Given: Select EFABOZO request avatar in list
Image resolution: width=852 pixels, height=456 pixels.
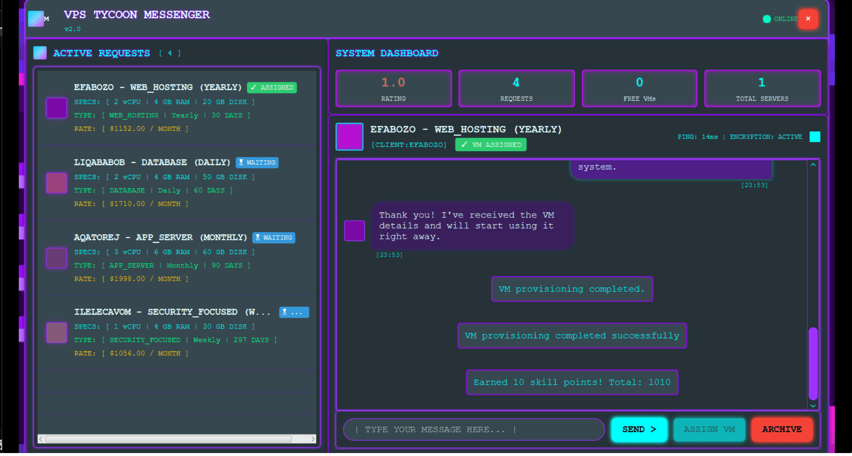Looking at the screenshot, I should click(x=56, y=108).
